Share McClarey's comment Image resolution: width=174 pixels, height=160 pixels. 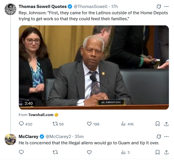click(x=166, y=152)
